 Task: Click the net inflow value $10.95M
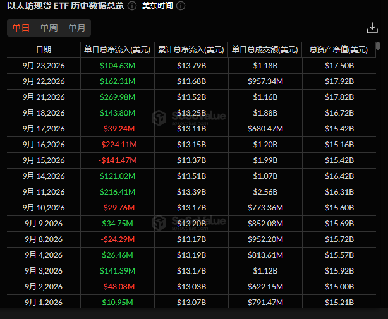coord(118,303)
